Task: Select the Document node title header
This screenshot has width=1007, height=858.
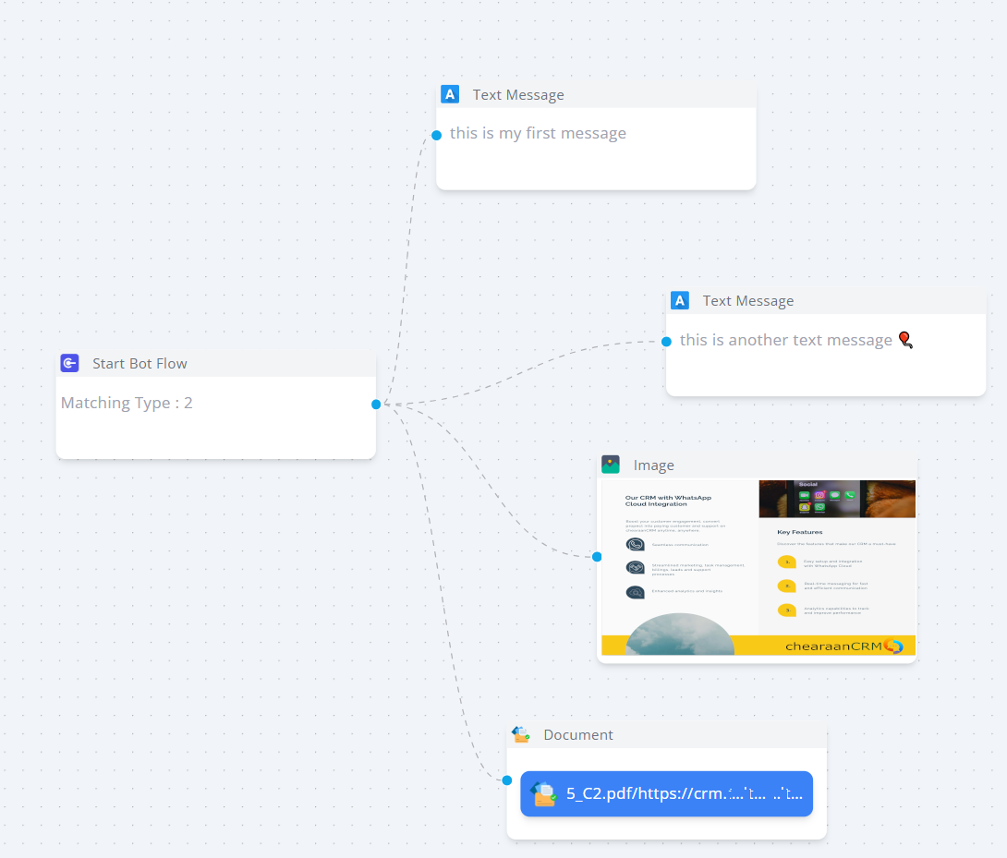Action: coord(577,734)
